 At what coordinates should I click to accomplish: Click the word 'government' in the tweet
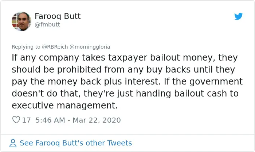coord(216,82)
